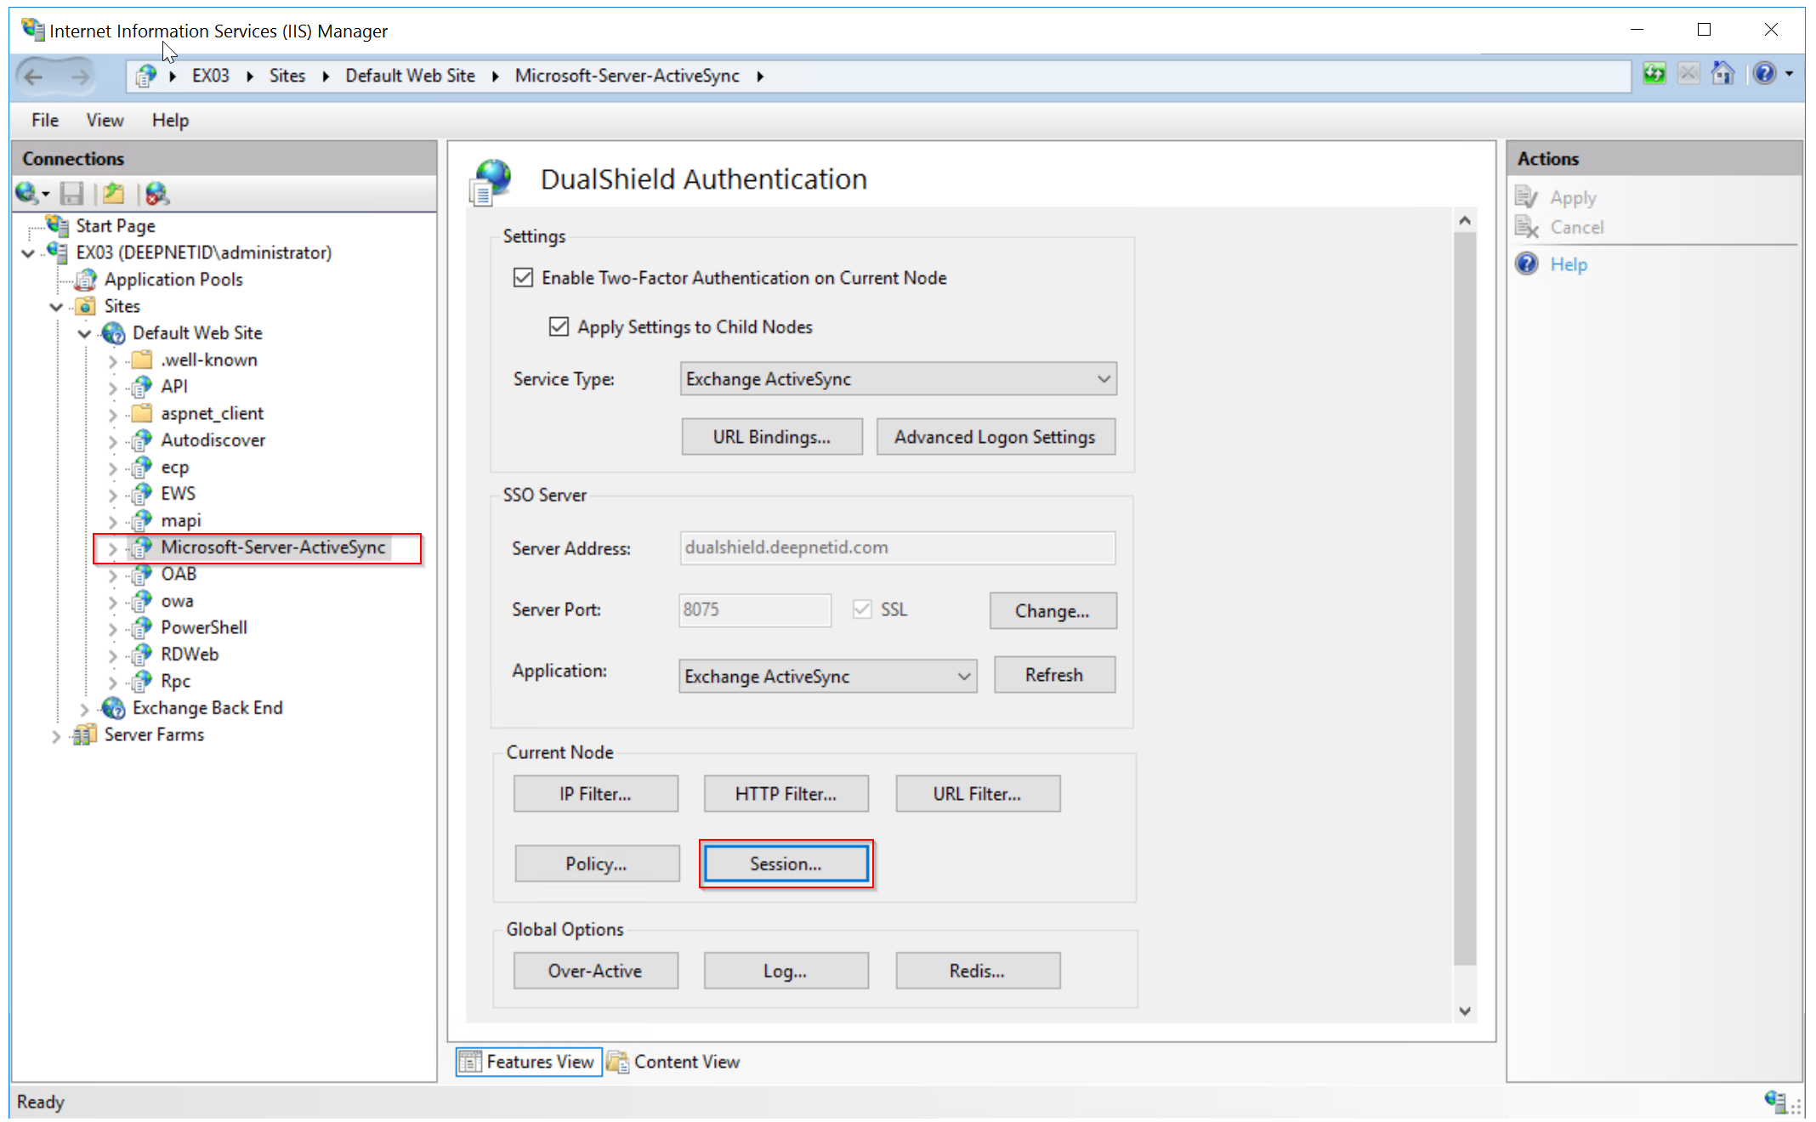Open the View menu
The height and width of the screenshot is (1122, 1816).
pyautogui.click(x=105, y=121)
